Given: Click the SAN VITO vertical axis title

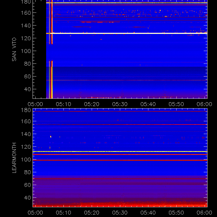Looking at the screenshot, I should (14, 49).
